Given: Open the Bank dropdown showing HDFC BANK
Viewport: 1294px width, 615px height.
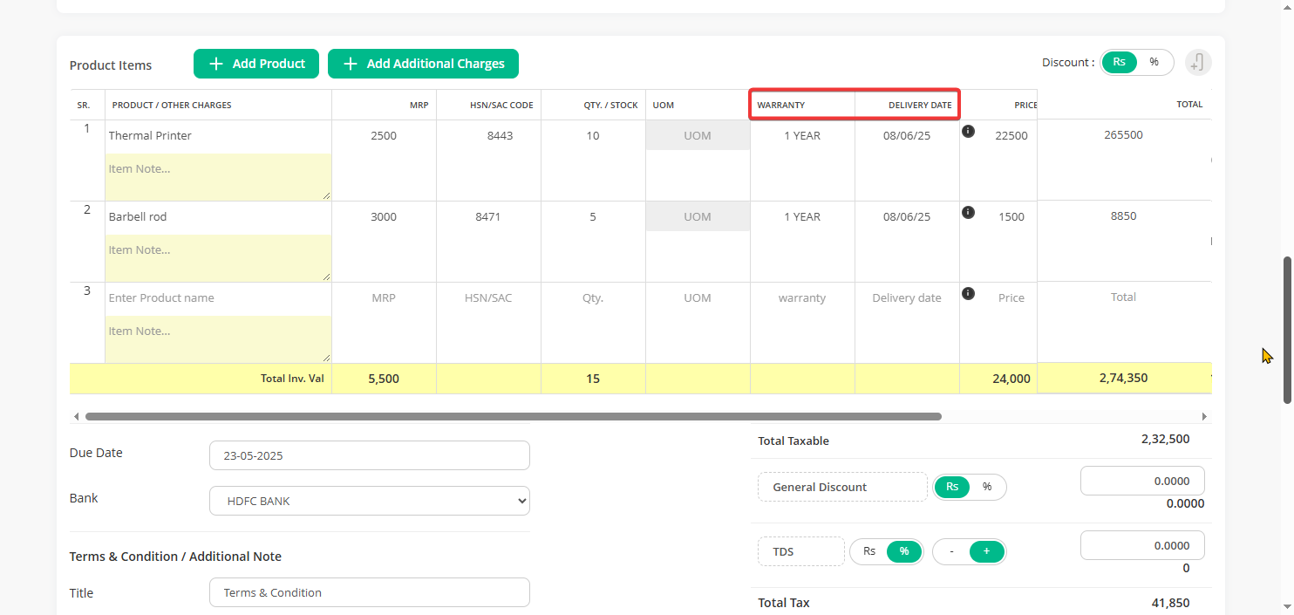Looking at the screenshot, I should 369,501.
